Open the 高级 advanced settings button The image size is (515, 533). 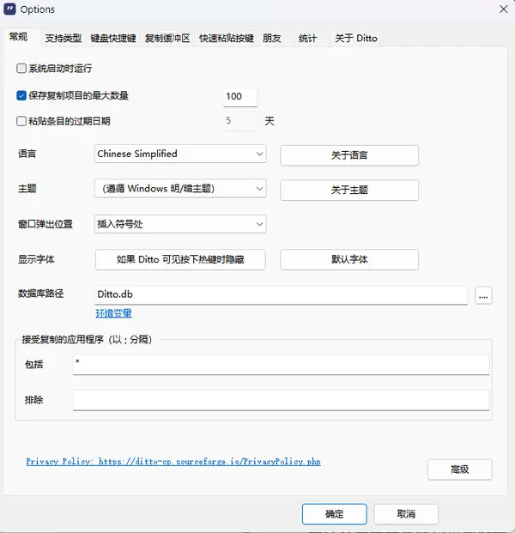click(x=459, y=469)
